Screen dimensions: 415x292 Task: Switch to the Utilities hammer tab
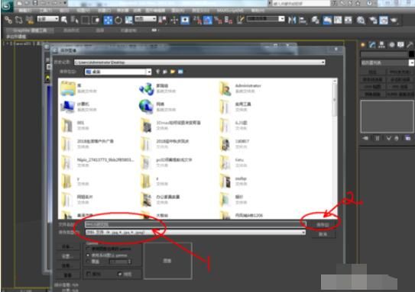coord(410,45)
